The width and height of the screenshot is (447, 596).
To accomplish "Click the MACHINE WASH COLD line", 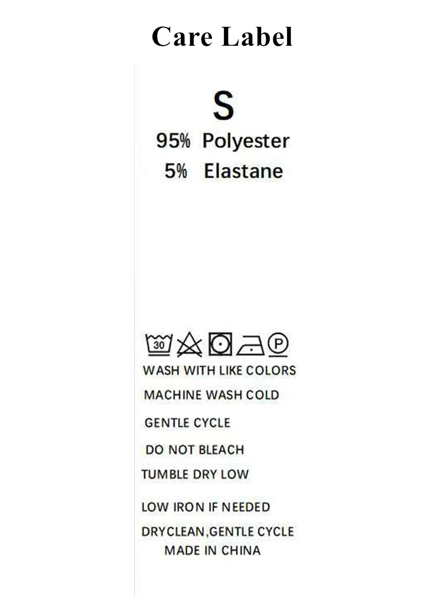I will [212, 395].
